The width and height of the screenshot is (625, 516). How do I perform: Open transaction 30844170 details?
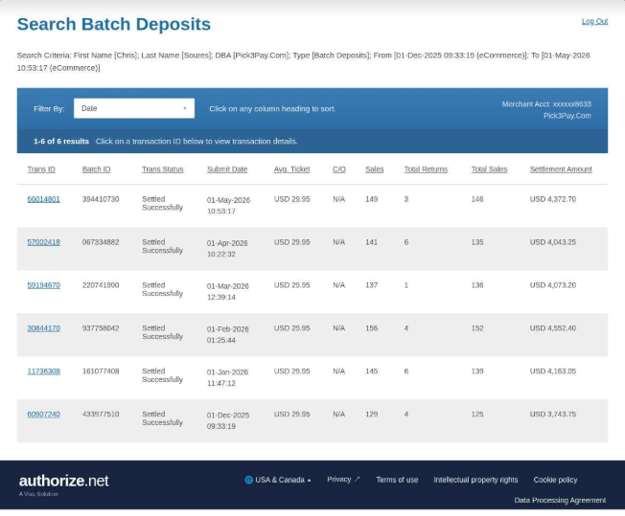tap(43, 328)
